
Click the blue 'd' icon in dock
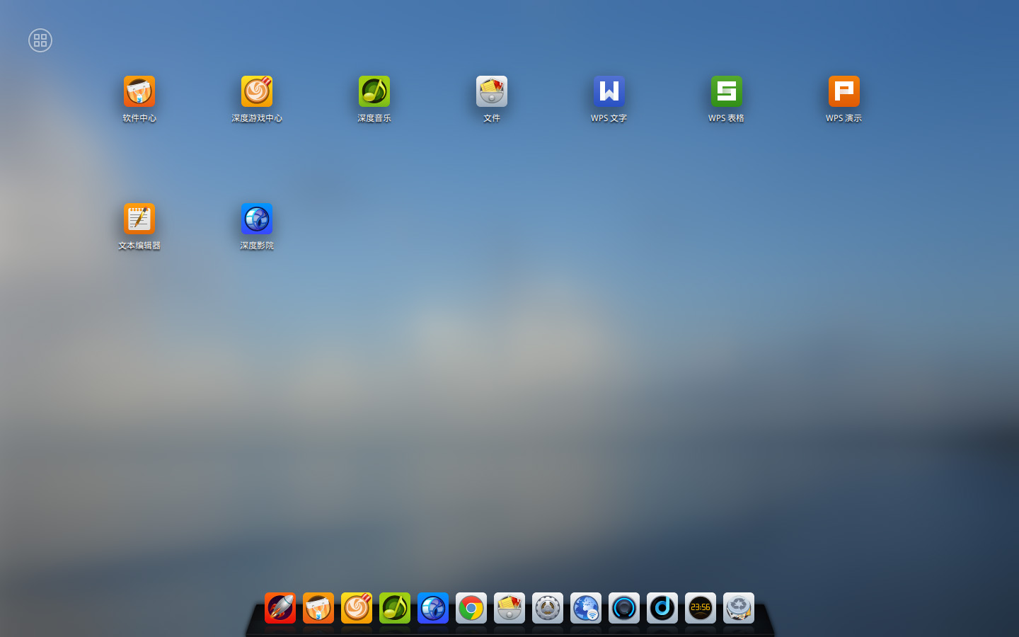(662, 608)
